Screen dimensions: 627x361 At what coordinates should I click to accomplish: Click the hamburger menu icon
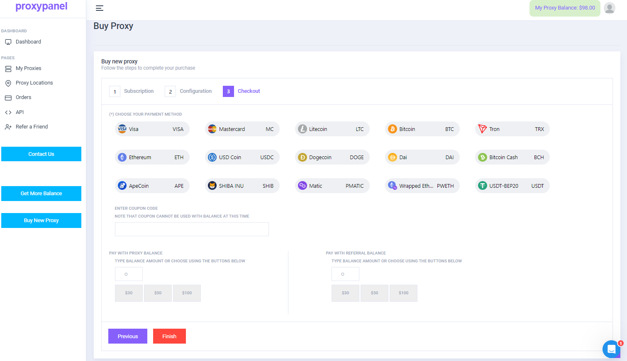tap(100, 8)
